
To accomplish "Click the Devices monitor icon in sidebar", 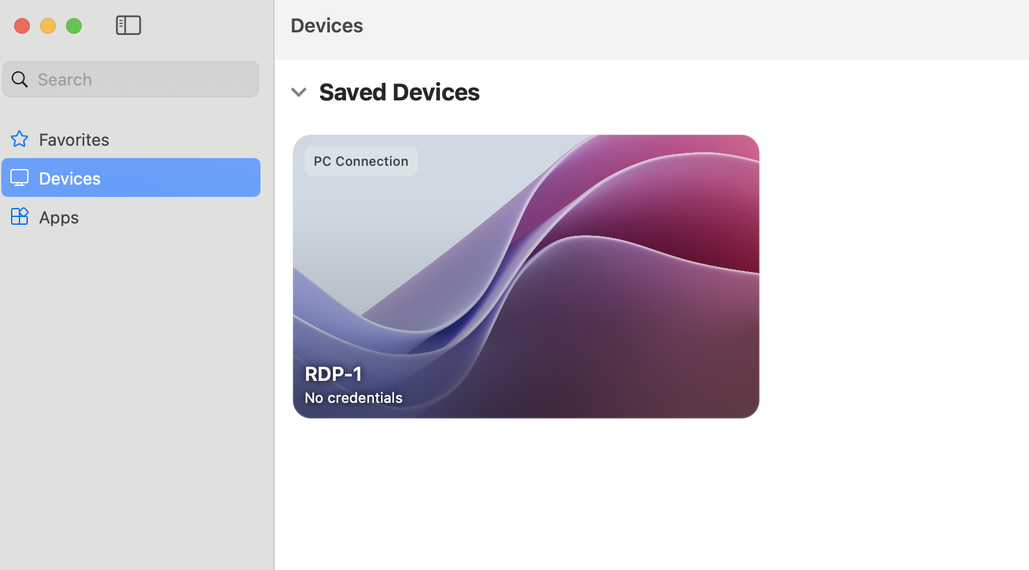I will click(19, 178).
